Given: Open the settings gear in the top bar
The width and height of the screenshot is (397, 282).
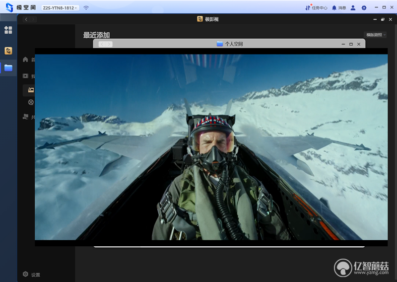Looking at the screenshot, I should pos(364,8).
